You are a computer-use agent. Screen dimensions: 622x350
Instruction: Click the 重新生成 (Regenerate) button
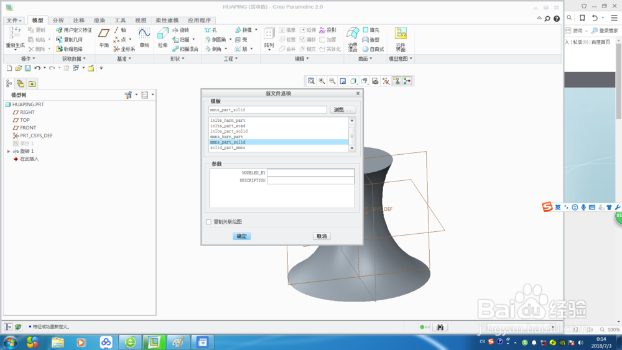(x=15, y=39)
